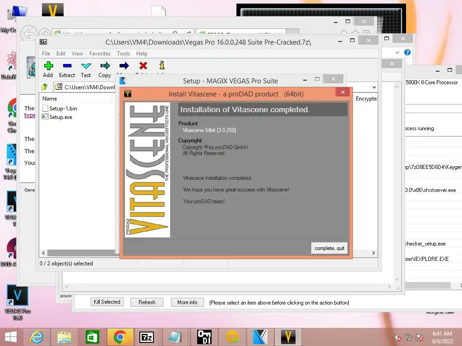Screen dimensions: 462x346
Task: Click the Move arrow icon in 7-Zip
Action: click(x=124, y=66)
